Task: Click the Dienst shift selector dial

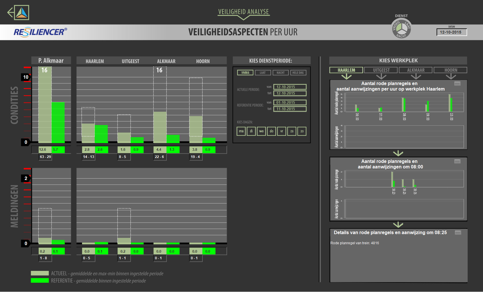Action: [x=401, y=28]
